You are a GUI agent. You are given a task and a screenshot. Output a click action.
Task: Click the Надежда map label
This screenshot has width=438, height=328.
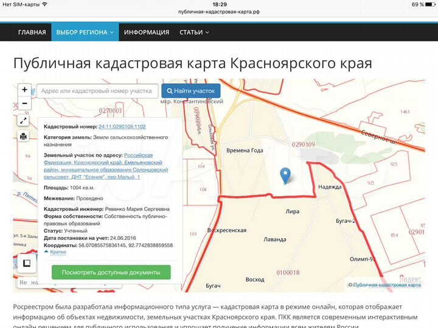(x=330, y=187)
